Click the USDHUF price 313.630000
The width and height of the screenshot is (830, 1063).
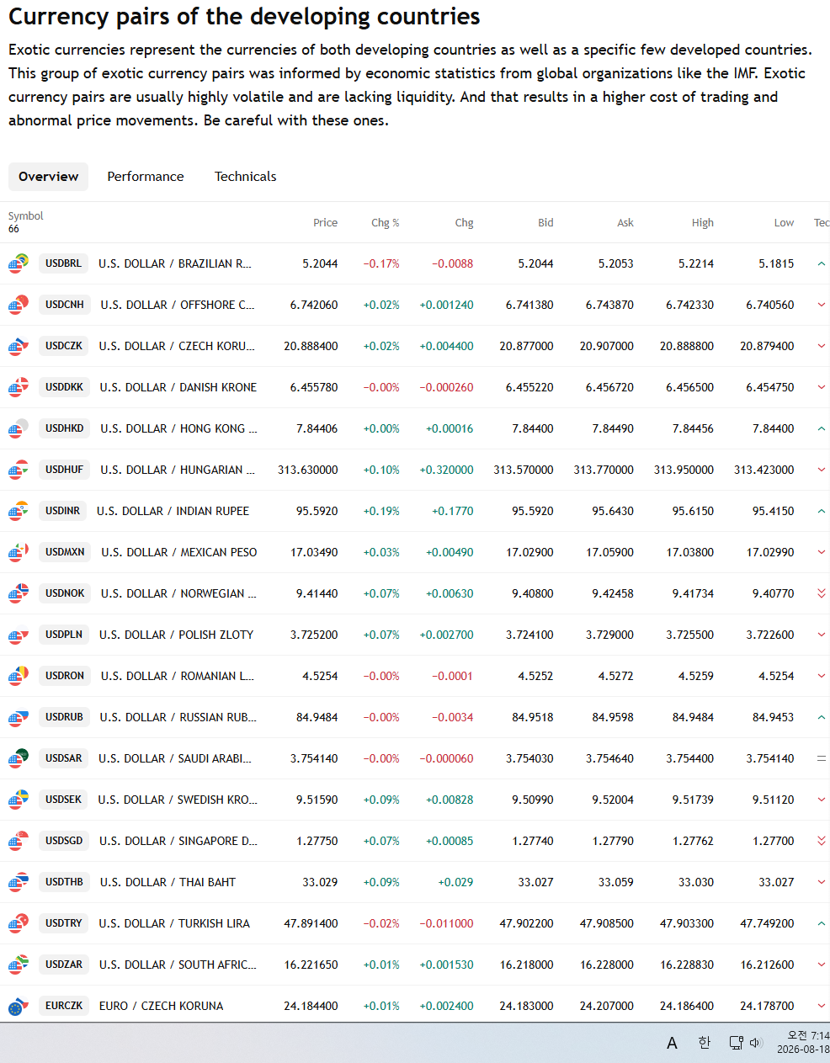tap(308, 470)
